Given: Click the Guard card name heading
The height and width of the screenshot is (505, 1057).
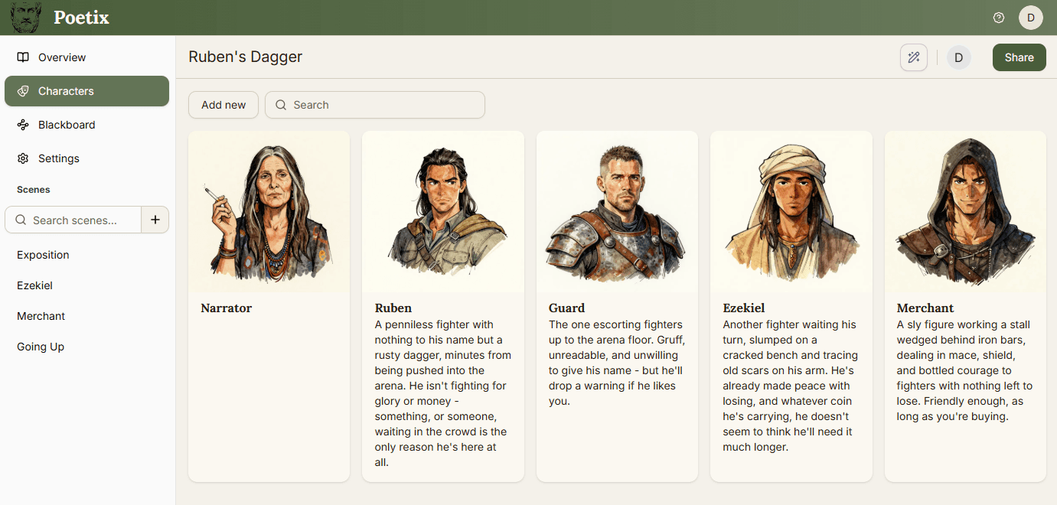Looking at the screenshot, I should coord(566,308).
